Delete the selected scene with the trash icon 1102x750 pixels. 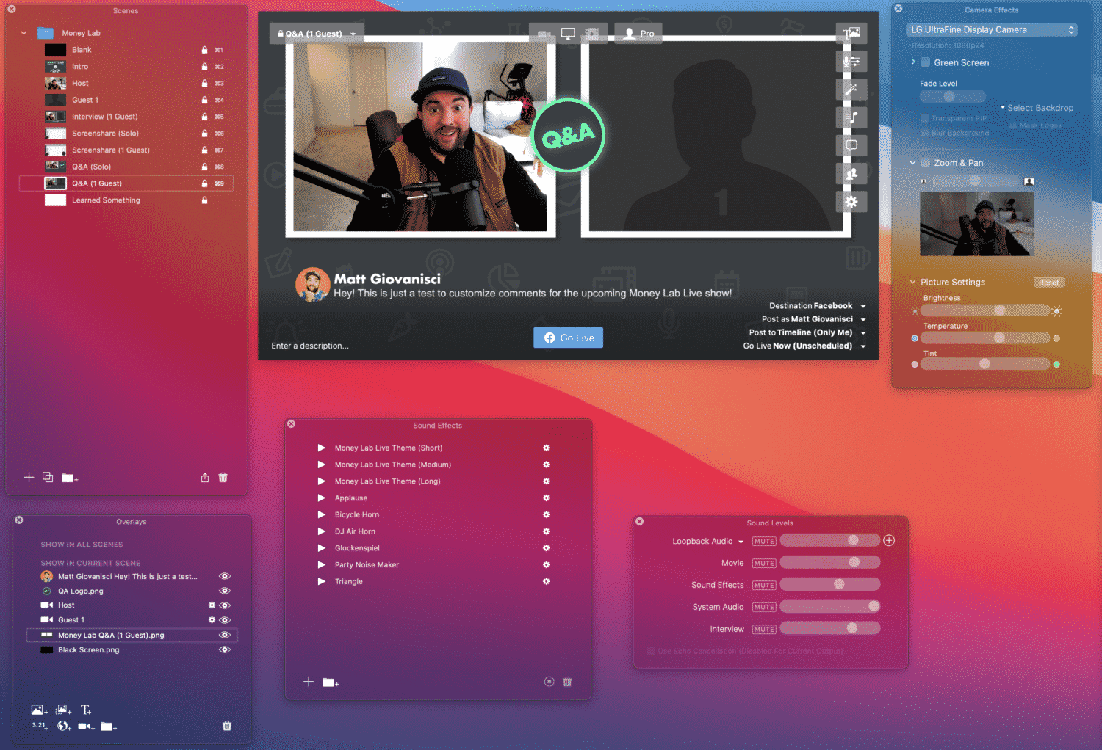coord(223,477)
